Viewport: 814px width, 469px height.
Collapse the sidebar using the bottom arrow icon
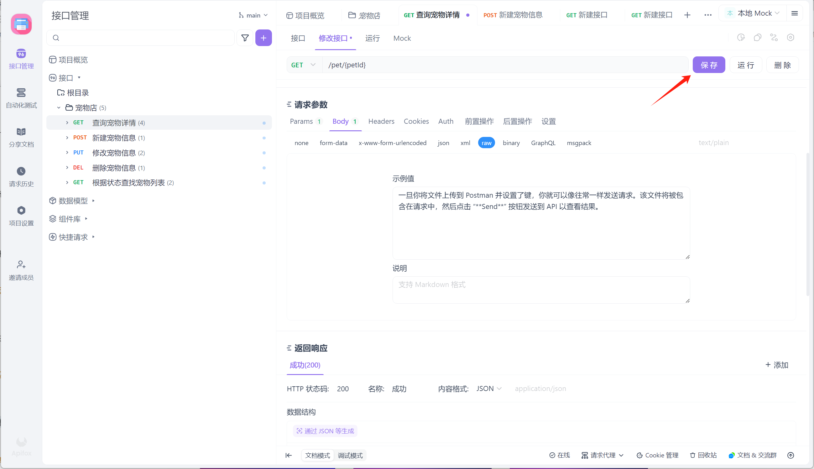[289, 455]
